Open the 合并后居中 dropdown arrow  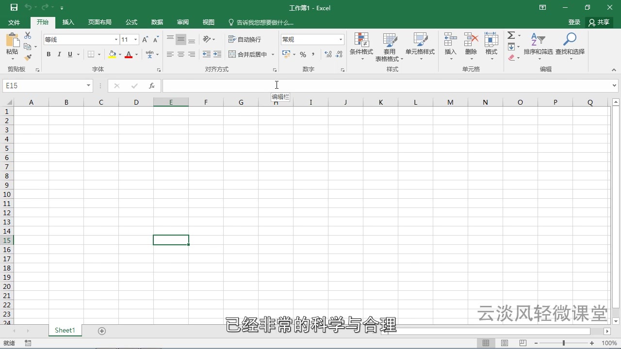click(x=273, y=54)
